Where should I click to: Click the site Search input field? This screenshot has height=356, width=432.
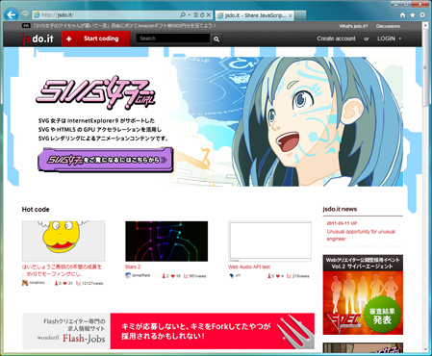(173, 38)
